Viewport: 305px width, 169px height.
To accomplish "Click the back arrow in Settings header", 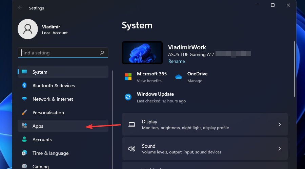I will point(20,8).
